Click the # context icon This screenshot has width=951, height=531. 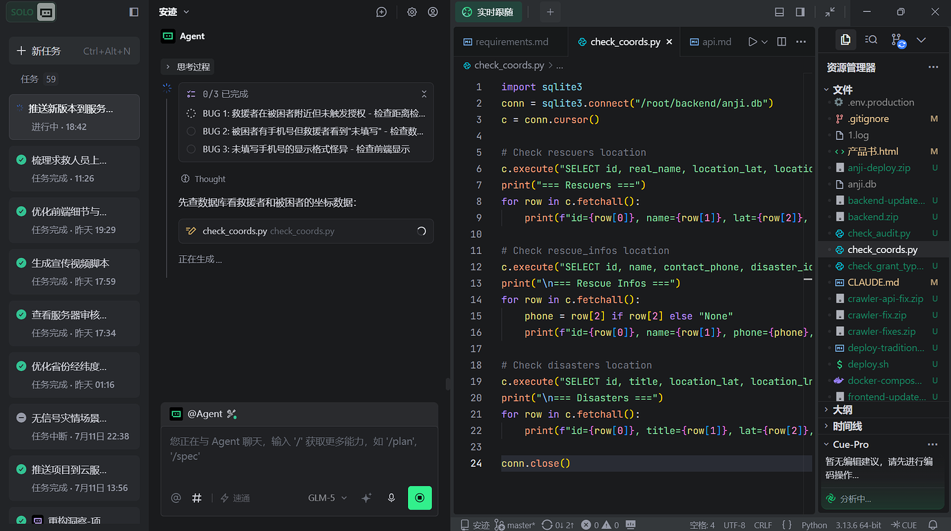(197, 498)
